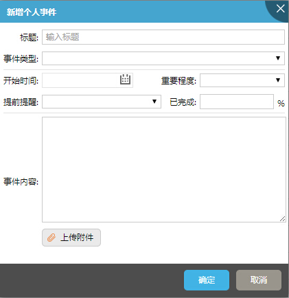
Task: Click the calendar date picker icon
Action: pyautogui.click(x=125, y=79)
